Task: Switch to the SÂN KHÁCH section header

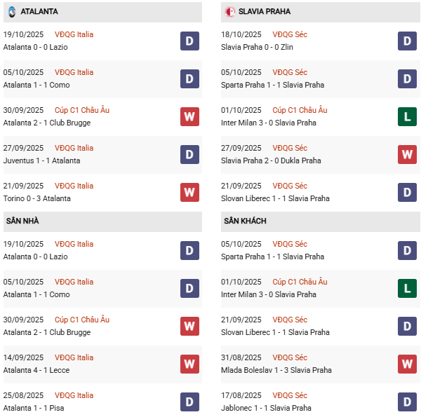Action: 245,221
